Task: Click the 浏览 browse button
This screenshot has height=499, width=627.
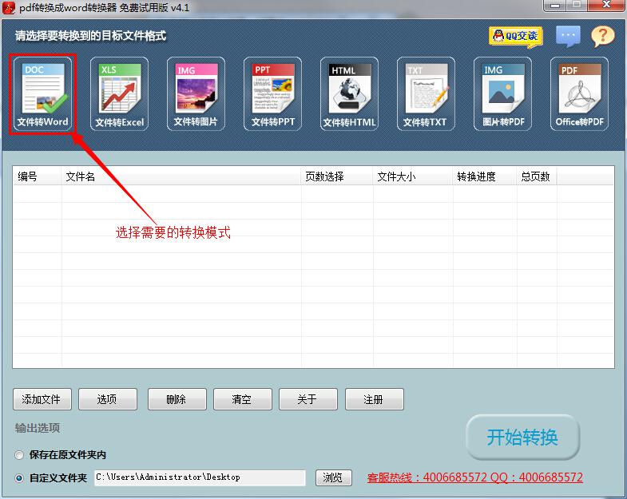Action: coord(334,477)
